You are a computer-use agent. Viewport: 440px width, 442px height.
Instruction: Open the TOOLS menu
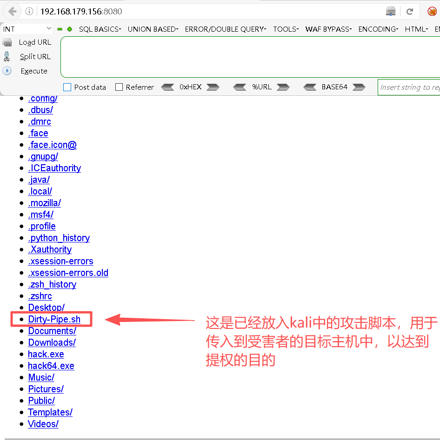(286, 29)
